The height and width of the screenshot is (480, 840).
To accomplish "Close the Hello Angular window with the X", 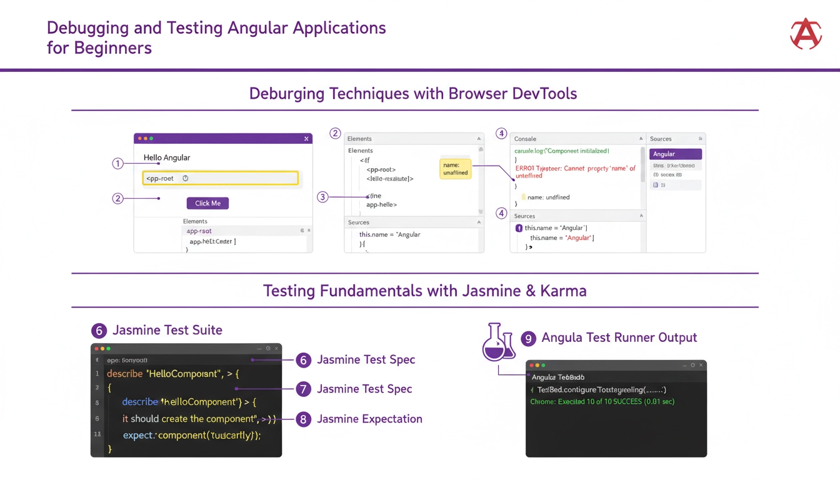I will (306, 139).
